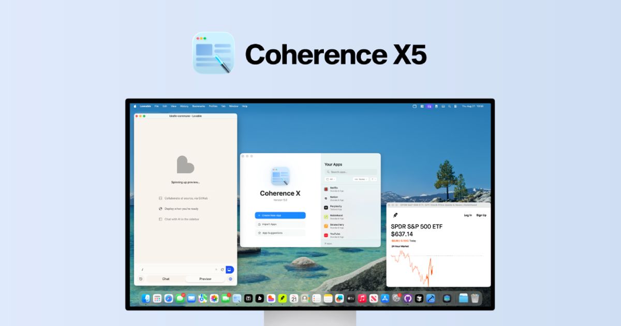Open Notes from the Dock

point(328,299)
